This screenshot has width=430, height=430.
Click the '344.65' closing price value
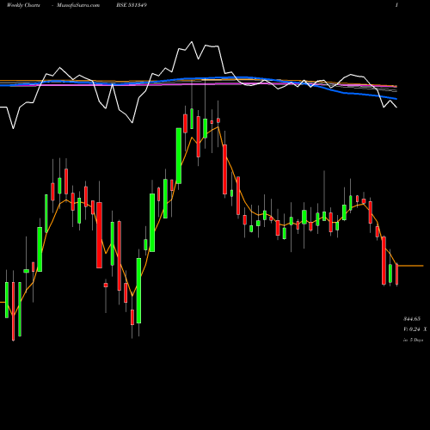(412, 319)
